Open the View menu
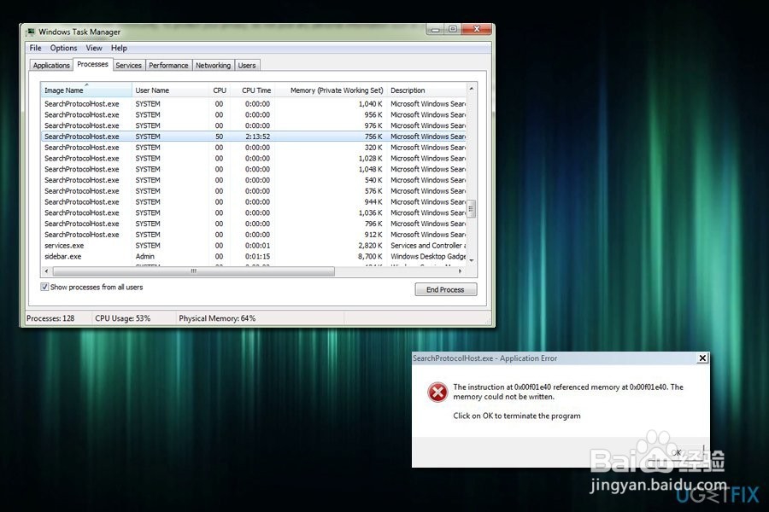This screenshot has width=769, height=512. (94, 48)
